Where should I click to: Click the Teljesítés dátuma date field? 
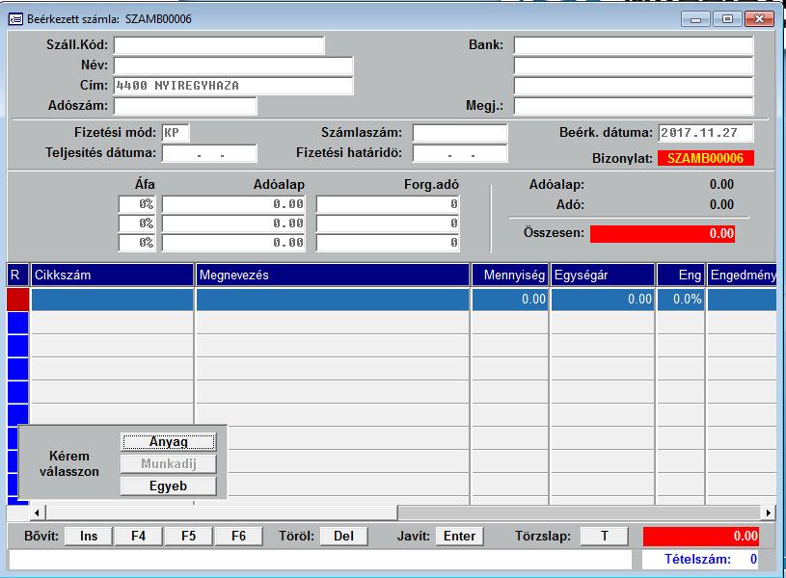[x=209, y=153]
